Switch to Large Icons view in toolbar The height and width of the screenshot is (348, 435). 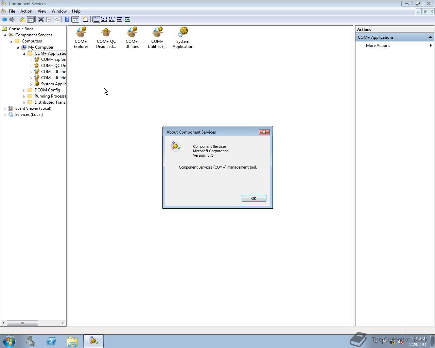point(96,19)
